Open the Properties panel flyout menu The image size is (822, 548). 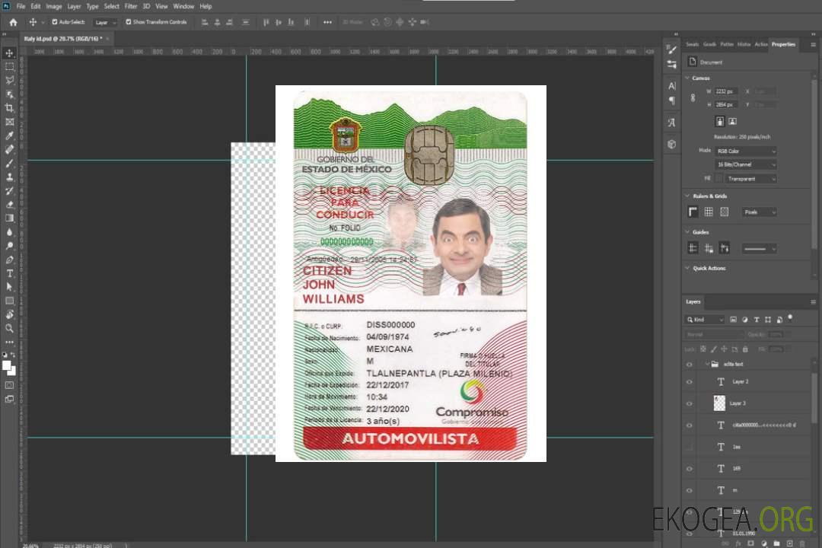click(813, 45)
